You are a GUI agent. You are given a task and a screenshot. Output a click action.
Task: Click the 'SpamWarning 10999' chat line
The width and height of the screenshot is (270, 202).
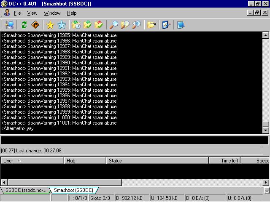click(x=59, y=112)
